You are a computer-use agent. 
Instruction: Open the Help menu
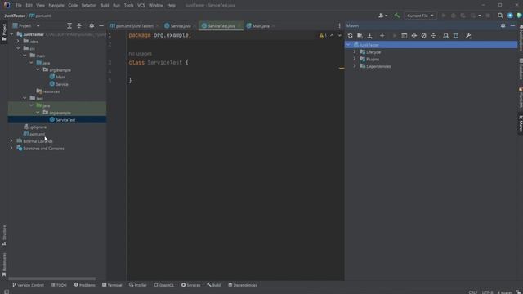(171, 6)
